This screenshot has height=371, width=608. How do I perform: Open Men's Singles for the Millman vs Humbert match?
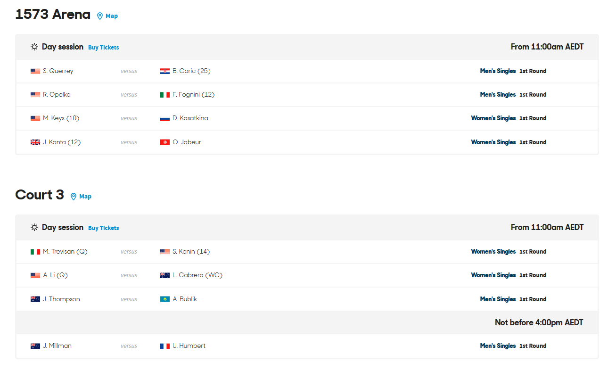click(x=498, y=346)
